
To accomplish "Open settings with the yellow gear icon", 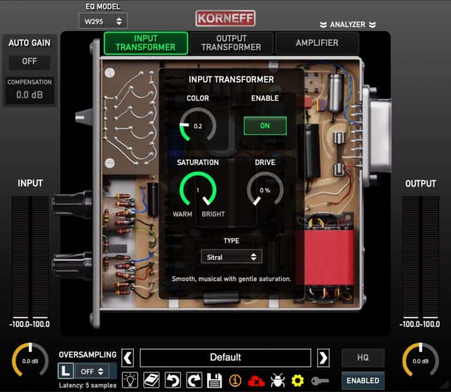I will click(x=298, y=380).
